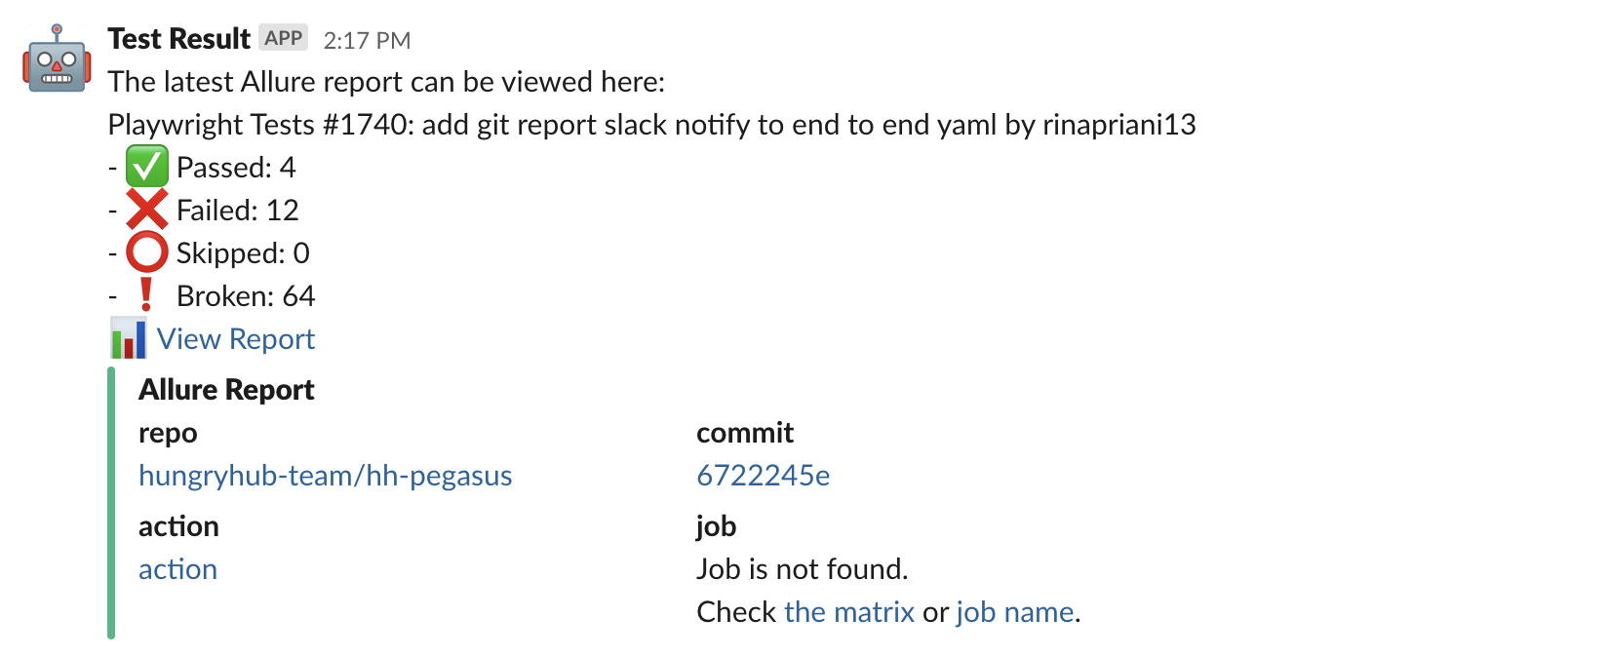Viewport: 1609px width, 657px height.
Task: Click the green checkmark Passed emoji
Action: coord(147,168)
